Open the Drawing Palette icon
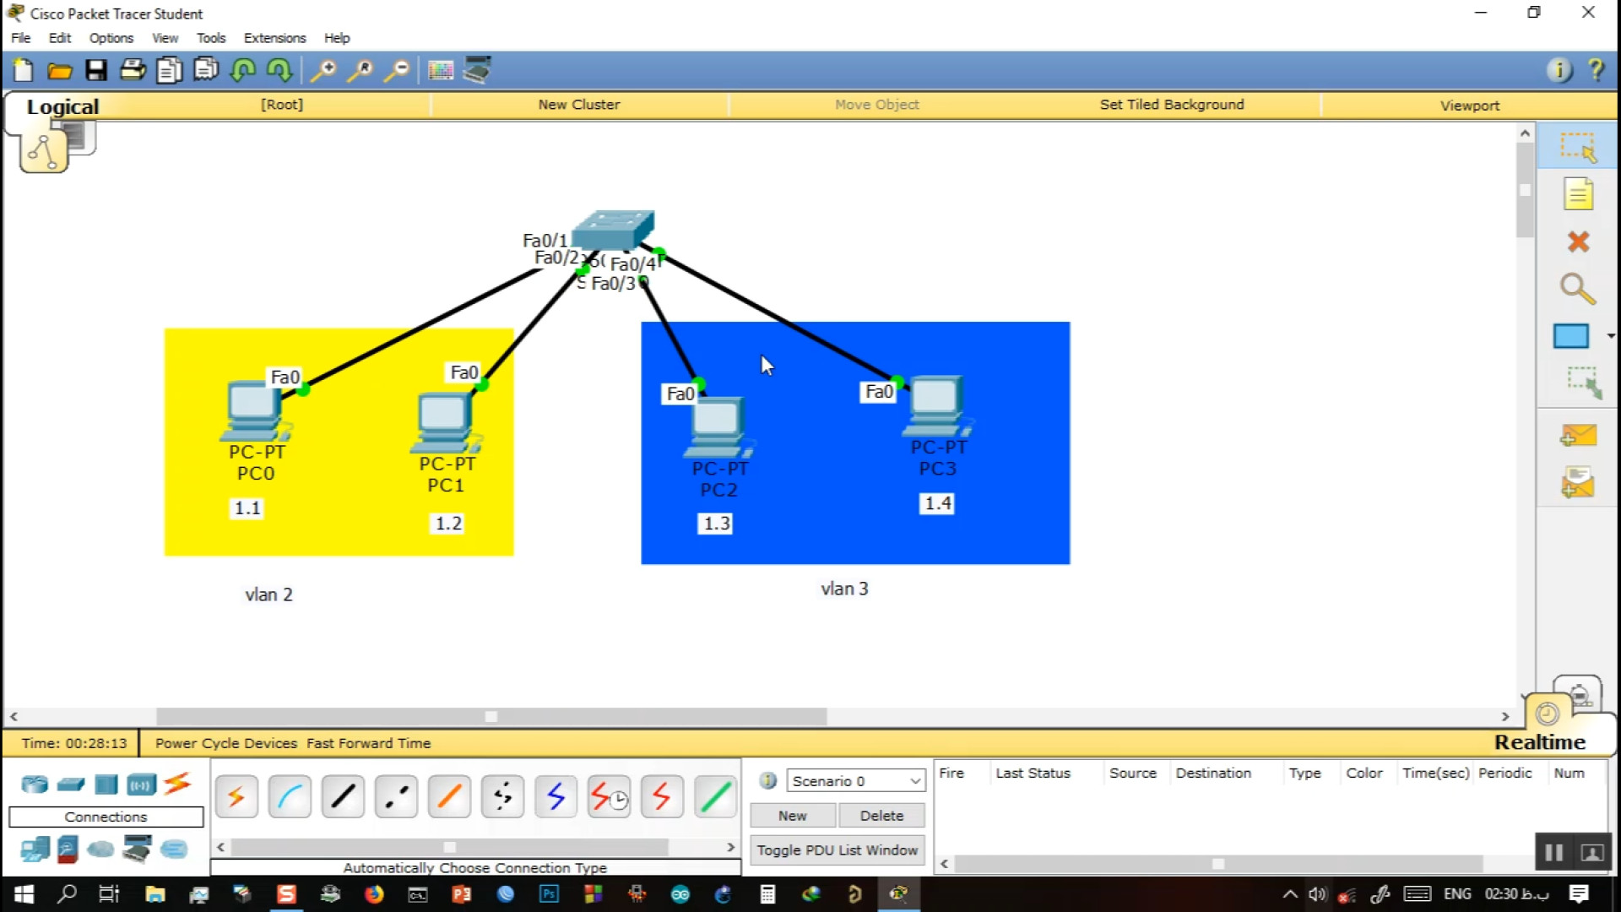 point(441,71)
